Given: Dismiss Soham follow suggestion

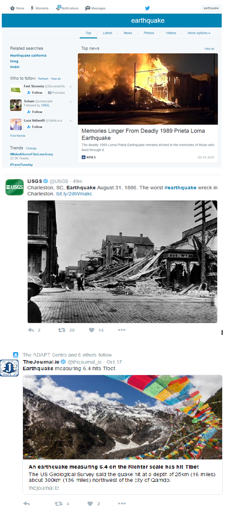Looking at the screenshot, I should [x=71, y=101].
